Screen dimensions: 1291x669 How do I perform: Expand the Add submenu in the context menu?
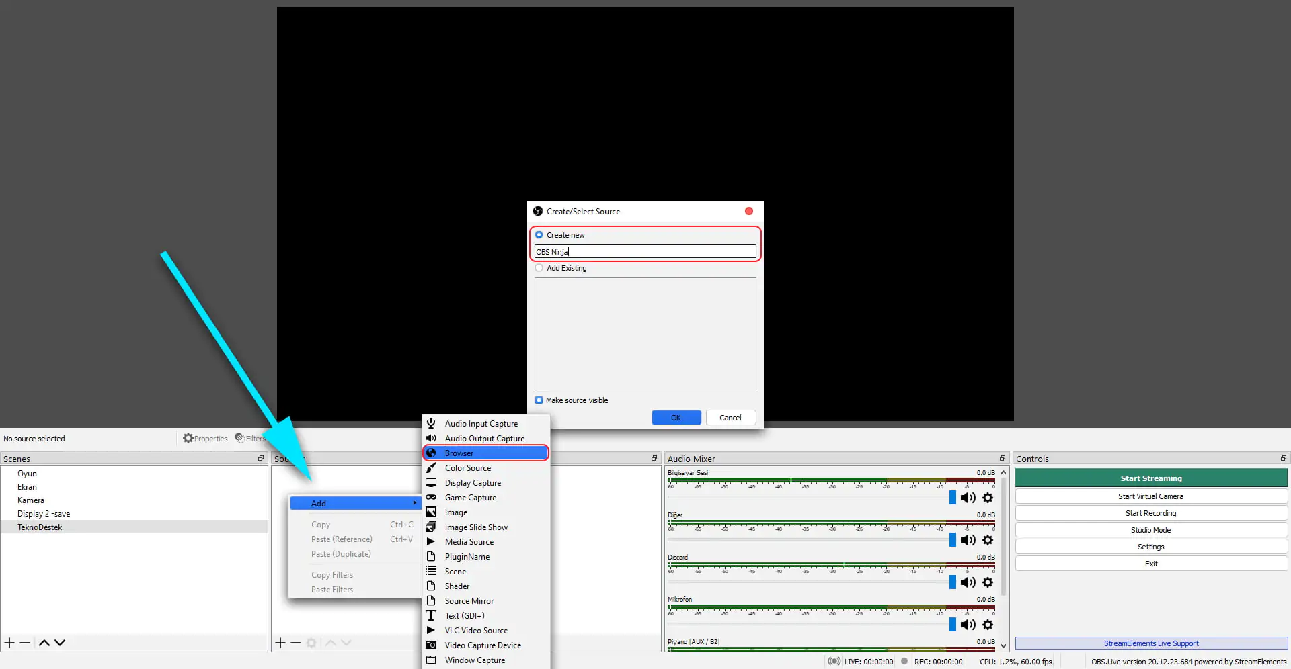click(x=356, y=503)
